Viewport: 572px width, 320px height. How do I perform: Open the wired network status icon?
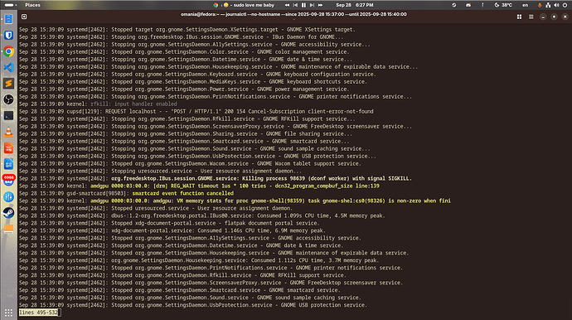[548, 5]
